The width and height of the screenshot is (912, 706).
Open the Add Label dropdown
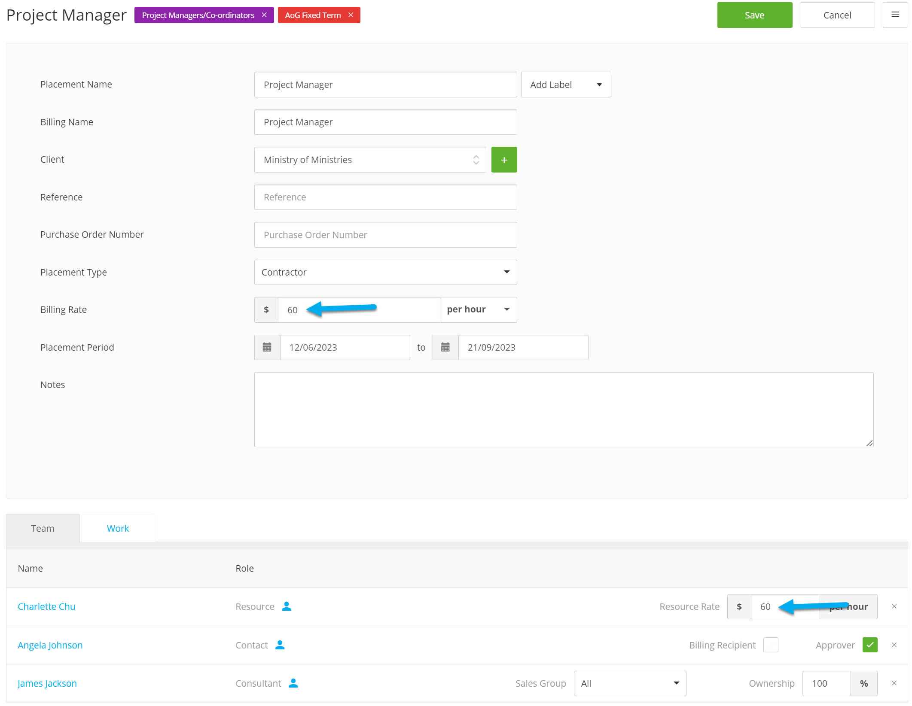click(x=566, y=85)
